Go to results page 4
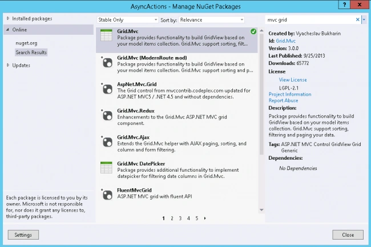Viewport: 371px width, 247px height. [188, 218]
